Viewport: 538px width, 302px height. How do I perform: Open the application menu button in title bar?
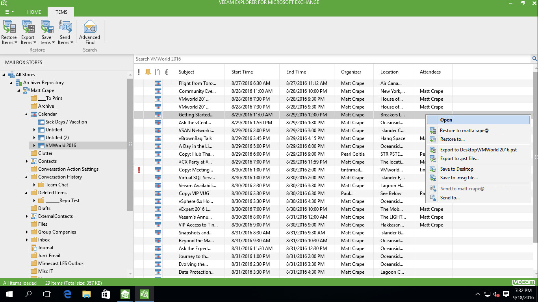10,12
